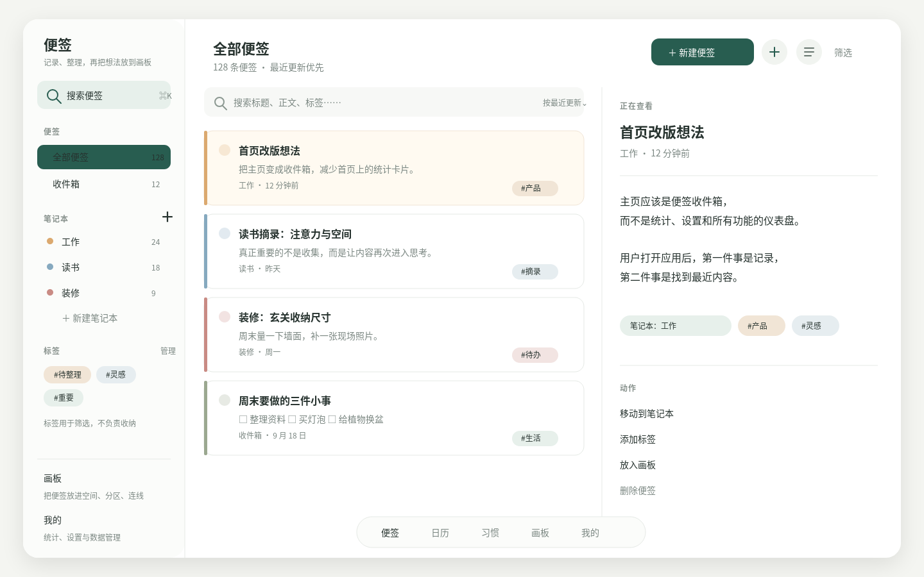Switch to the 日历 bottom tab
This screenshot has height=577, width=924.
440,533
